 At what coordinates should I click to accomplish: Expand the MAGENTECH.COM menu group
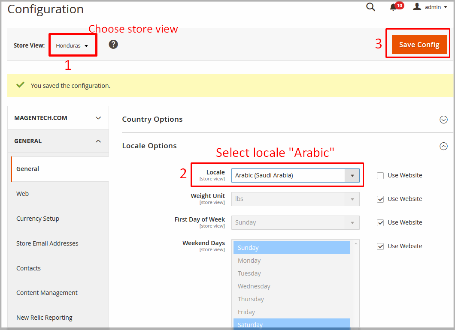click(x=98, y=118)
